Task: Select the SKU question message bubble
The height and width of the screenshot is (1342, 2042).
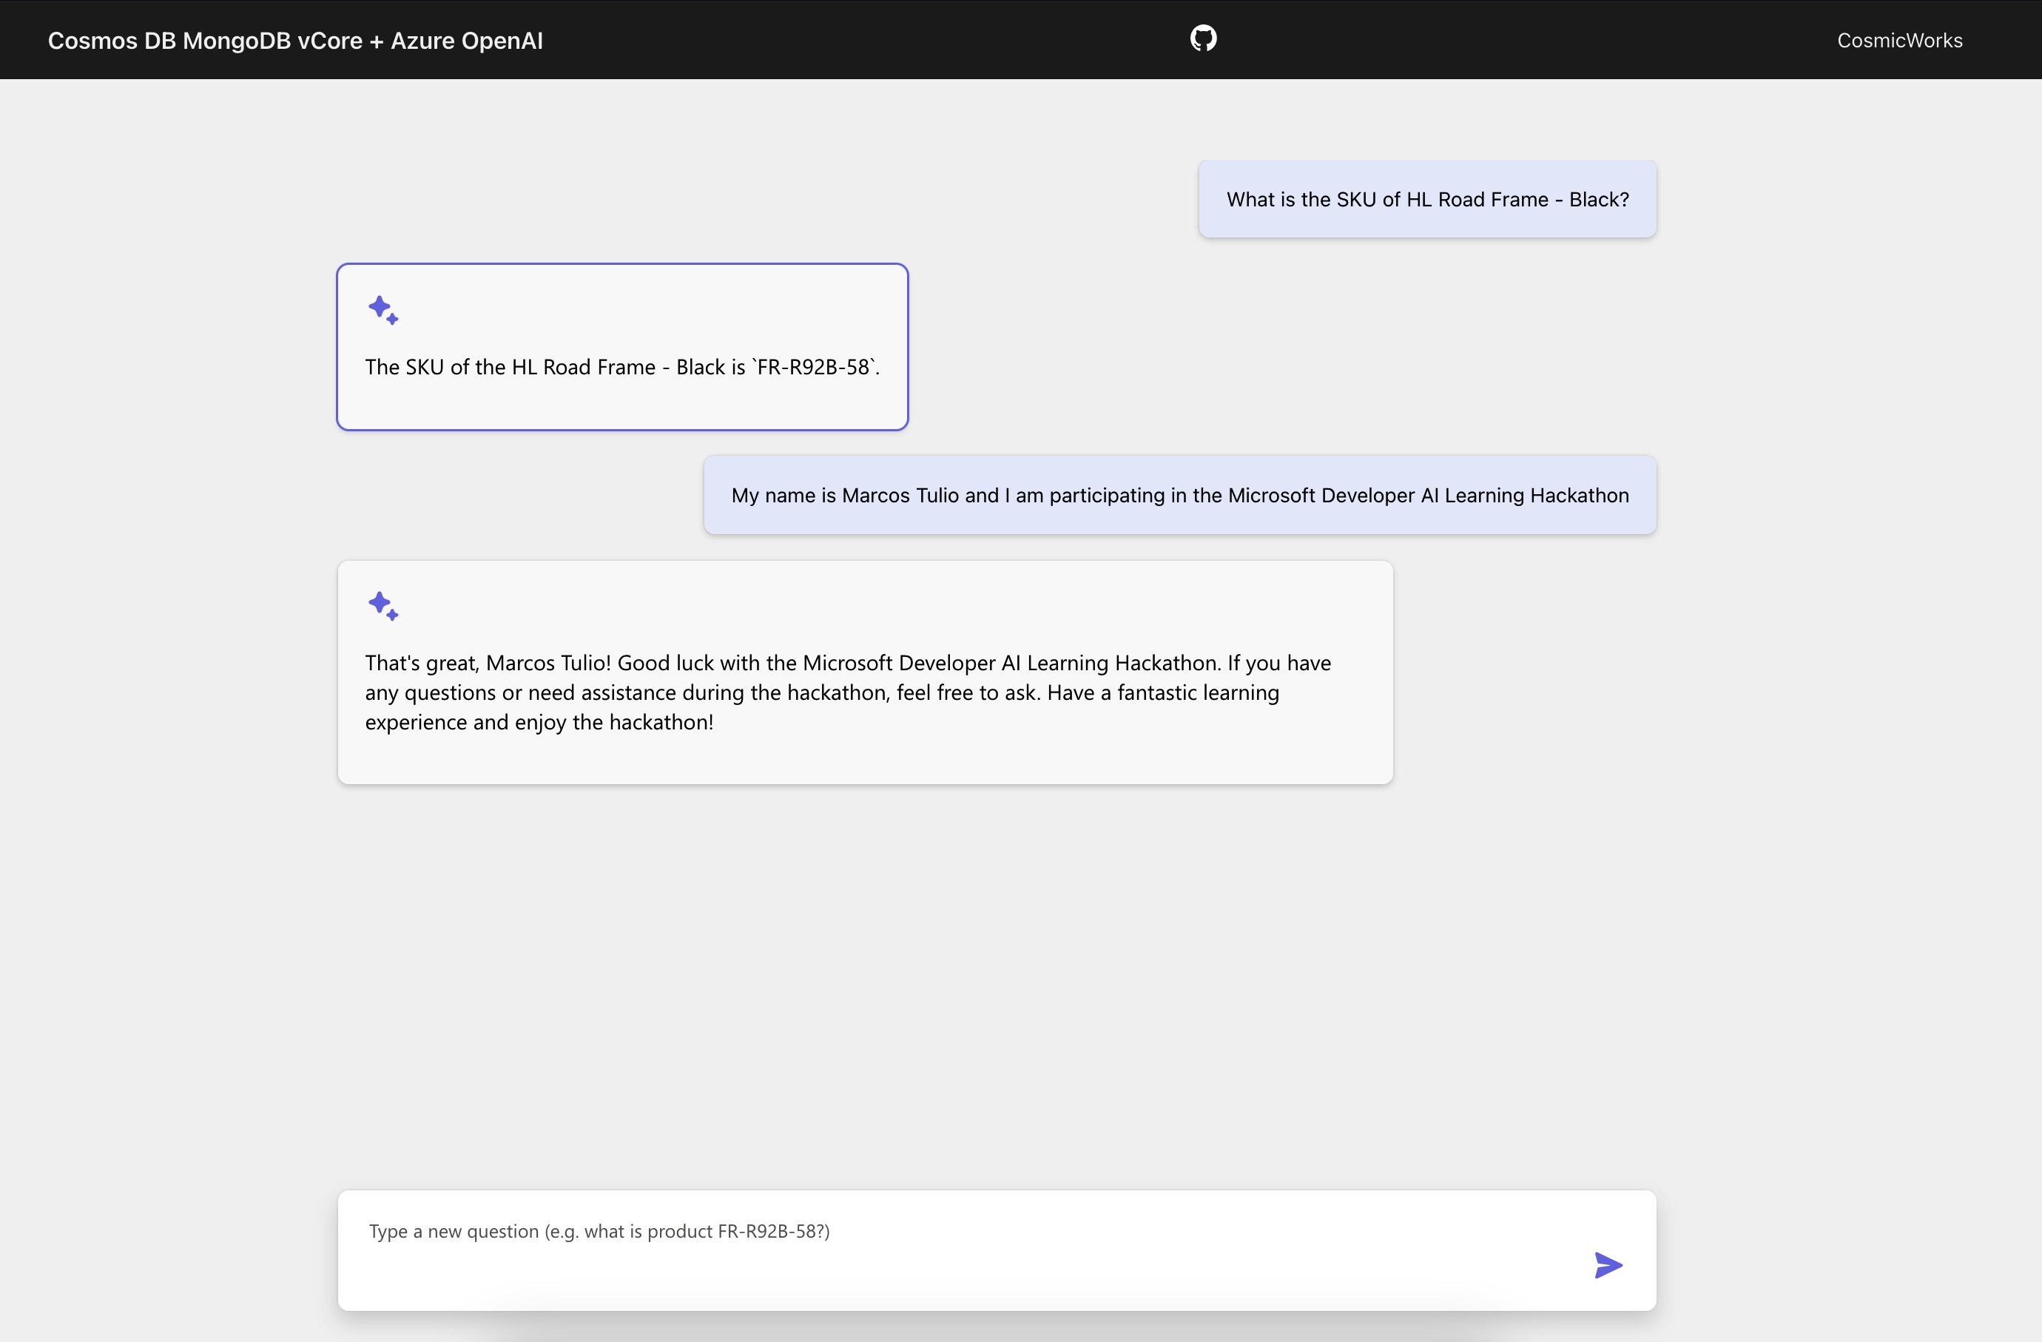Action: coord(1427,198)
